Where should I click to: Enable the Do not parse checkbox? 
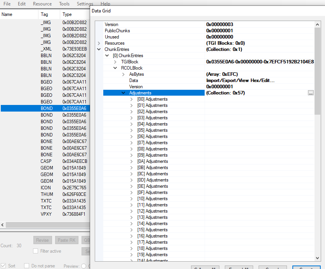(26, 266)
